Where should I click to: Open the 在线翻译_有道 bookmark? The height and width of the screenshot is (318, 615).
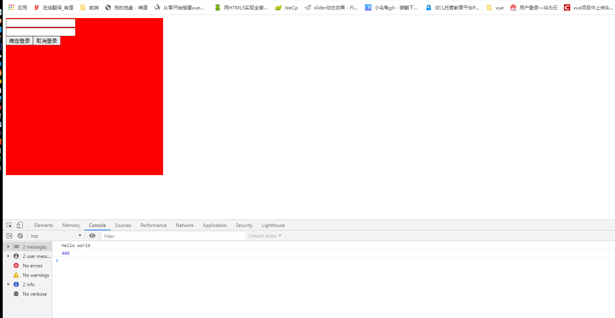pos(53,7)
